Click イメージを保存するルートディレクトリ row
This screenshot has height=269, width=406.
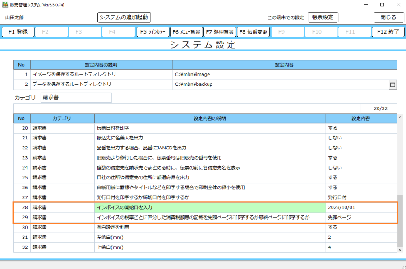coord(205,74)
